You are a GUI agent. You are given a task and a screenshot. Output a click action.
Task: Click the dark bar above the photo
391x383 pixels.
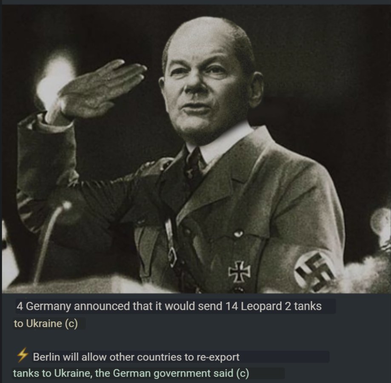[x=196, y=2]
